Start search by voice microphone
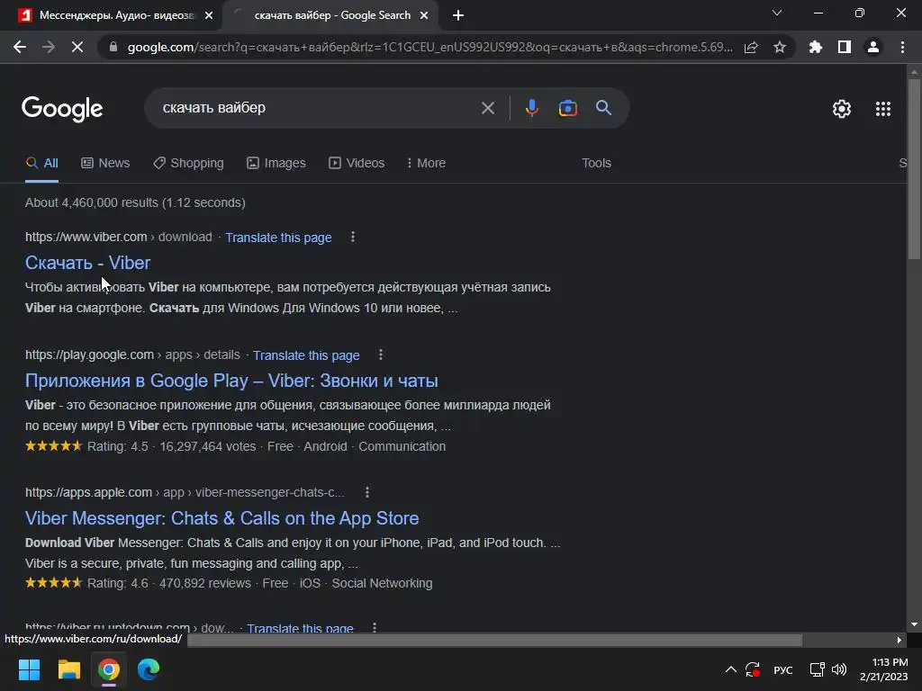The image size is (922, 691). pyautogui.click(x=531, y=108)
